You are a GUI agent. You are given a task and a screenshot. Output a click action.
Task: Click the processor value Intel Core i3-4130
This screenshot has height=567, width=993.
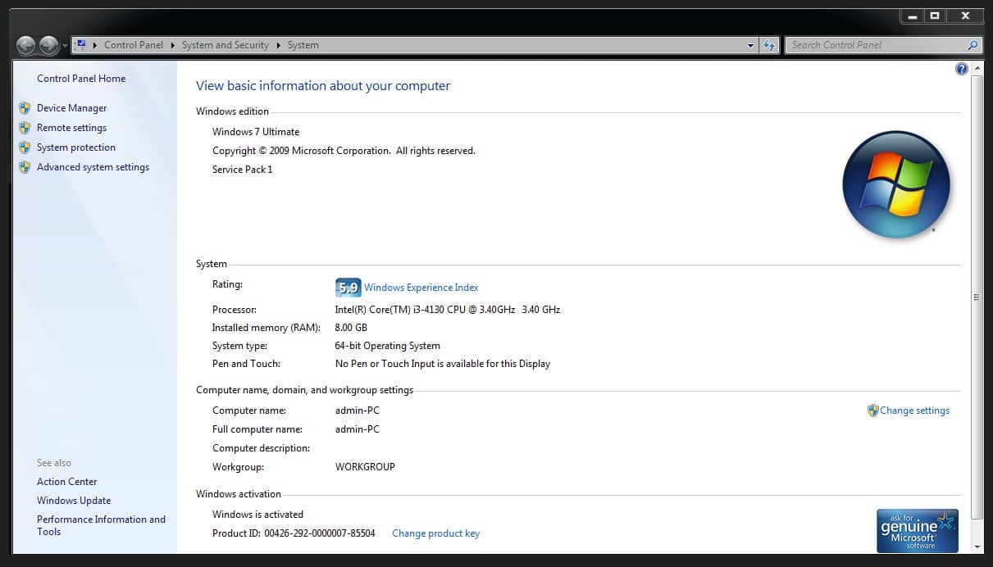tap(448, 310)
